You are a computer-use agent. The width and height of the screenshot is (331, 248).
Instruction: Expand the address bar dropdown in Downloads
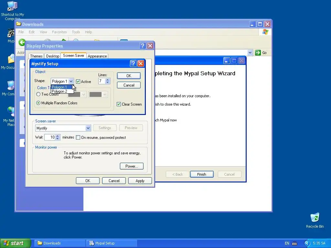point(250,53)
